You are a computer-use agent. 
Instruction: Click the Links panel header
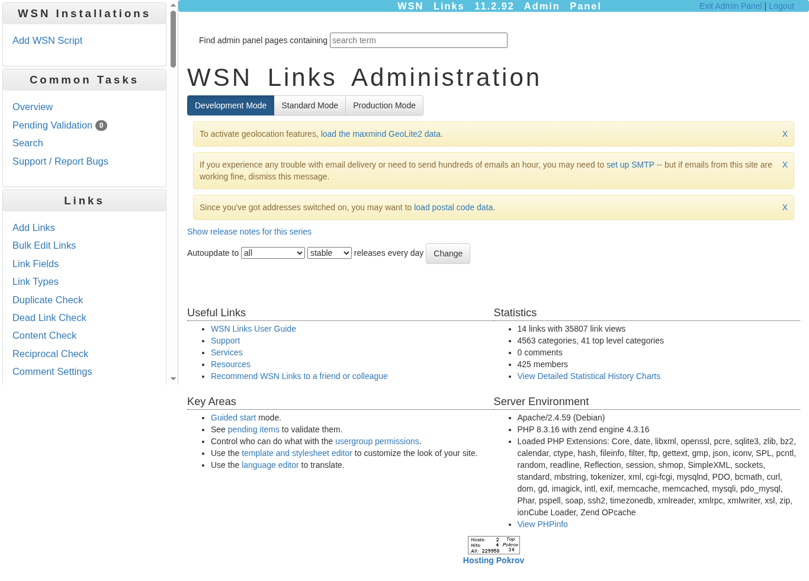[84, 201]
